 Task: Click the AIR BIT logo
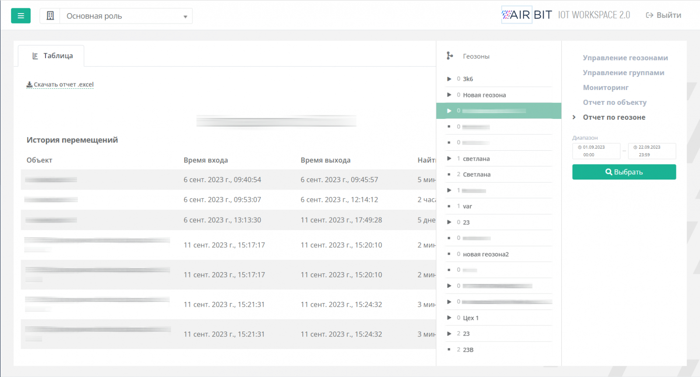527,15
